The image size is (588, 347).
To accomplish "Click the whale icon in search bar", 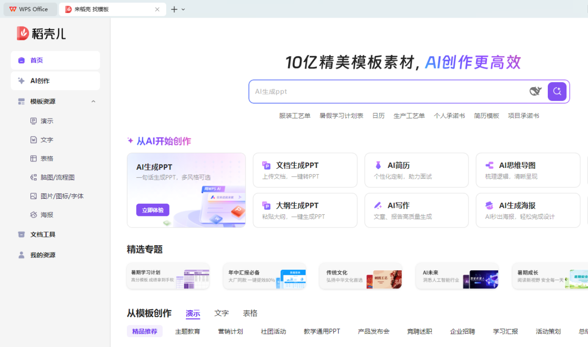I will tap(535, 92).
